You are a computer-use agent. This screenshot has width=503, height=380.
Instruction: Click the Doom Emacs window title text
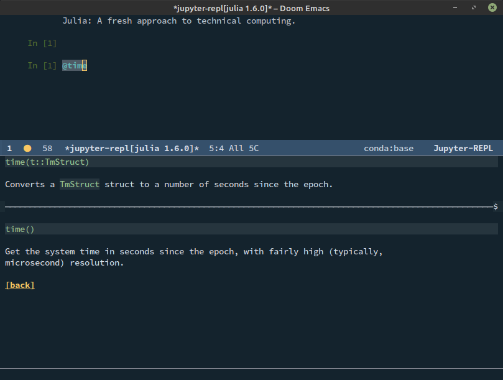pos(251,8)
